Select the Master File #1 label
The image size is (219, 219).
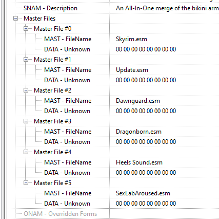pyautogui.click(x=52, y=60)
